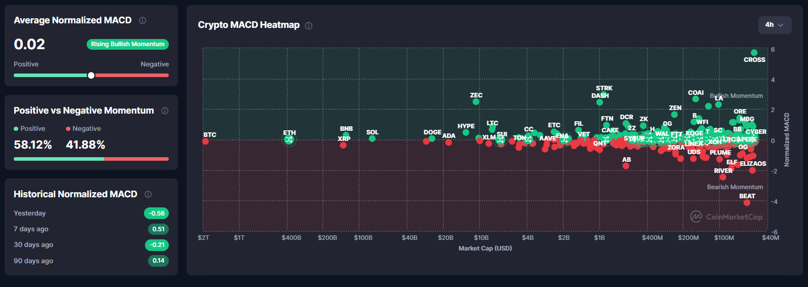Select the AB red dot
Image resolution: width=808 pixels, height=287 pixels.
626,166
